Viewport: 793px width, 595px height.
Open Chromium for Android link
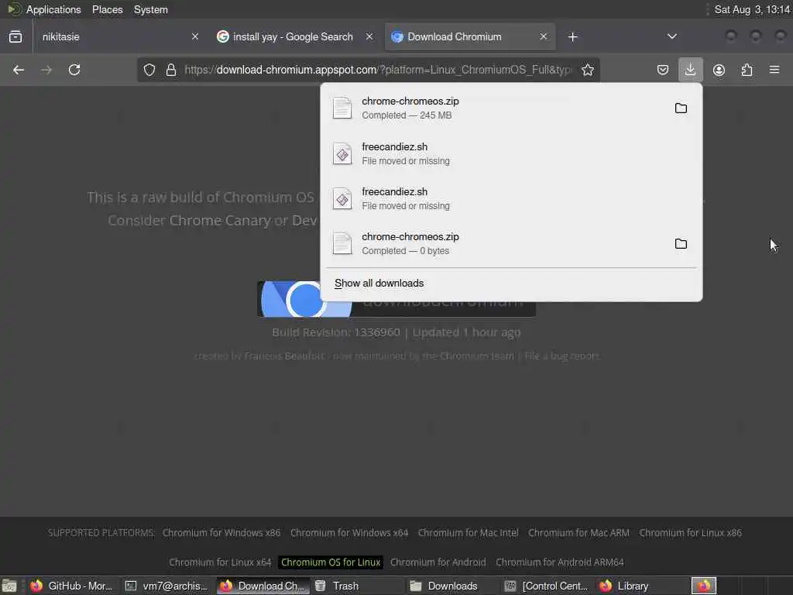(438, 562)
